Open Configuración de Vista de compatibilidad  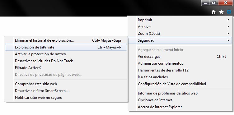coord(180,84)
